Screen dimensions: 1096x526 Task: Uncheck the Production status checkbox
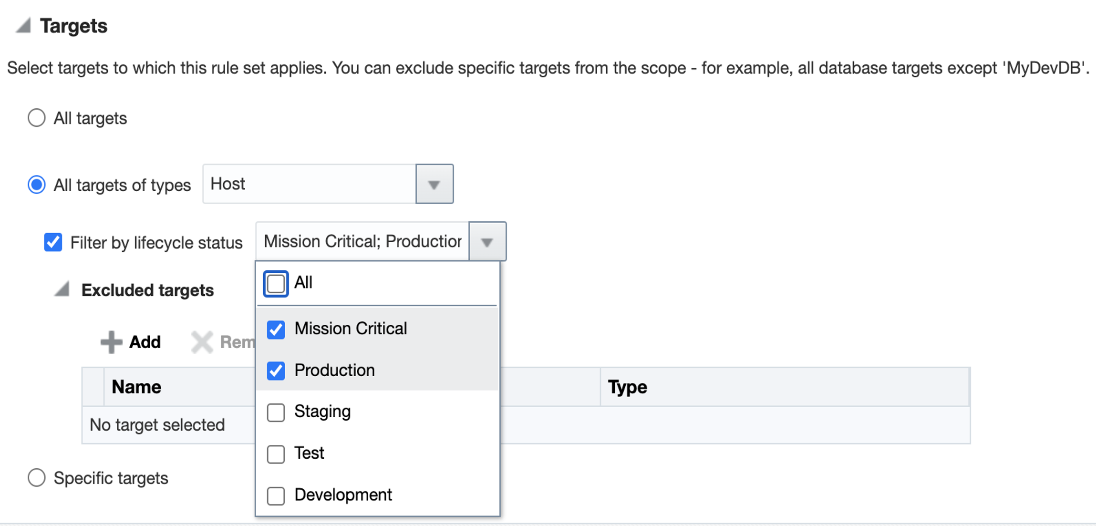(x=276, y=371)
